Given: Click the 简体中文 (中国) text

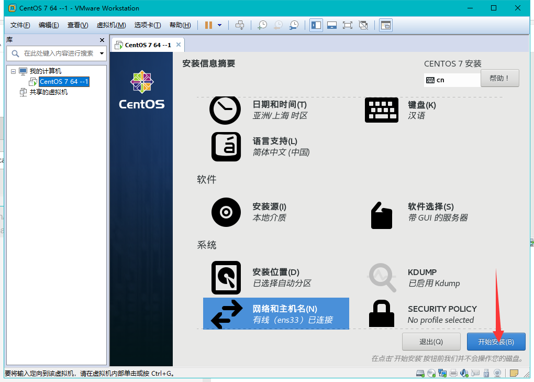Looking at the screenshot, I should click(x=281, y=152).
